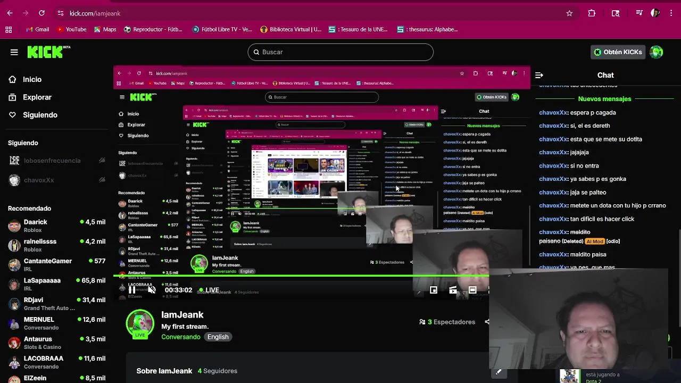Open the media controls icon in browser toolbar
681x383 pixels.
pos(640,13)
